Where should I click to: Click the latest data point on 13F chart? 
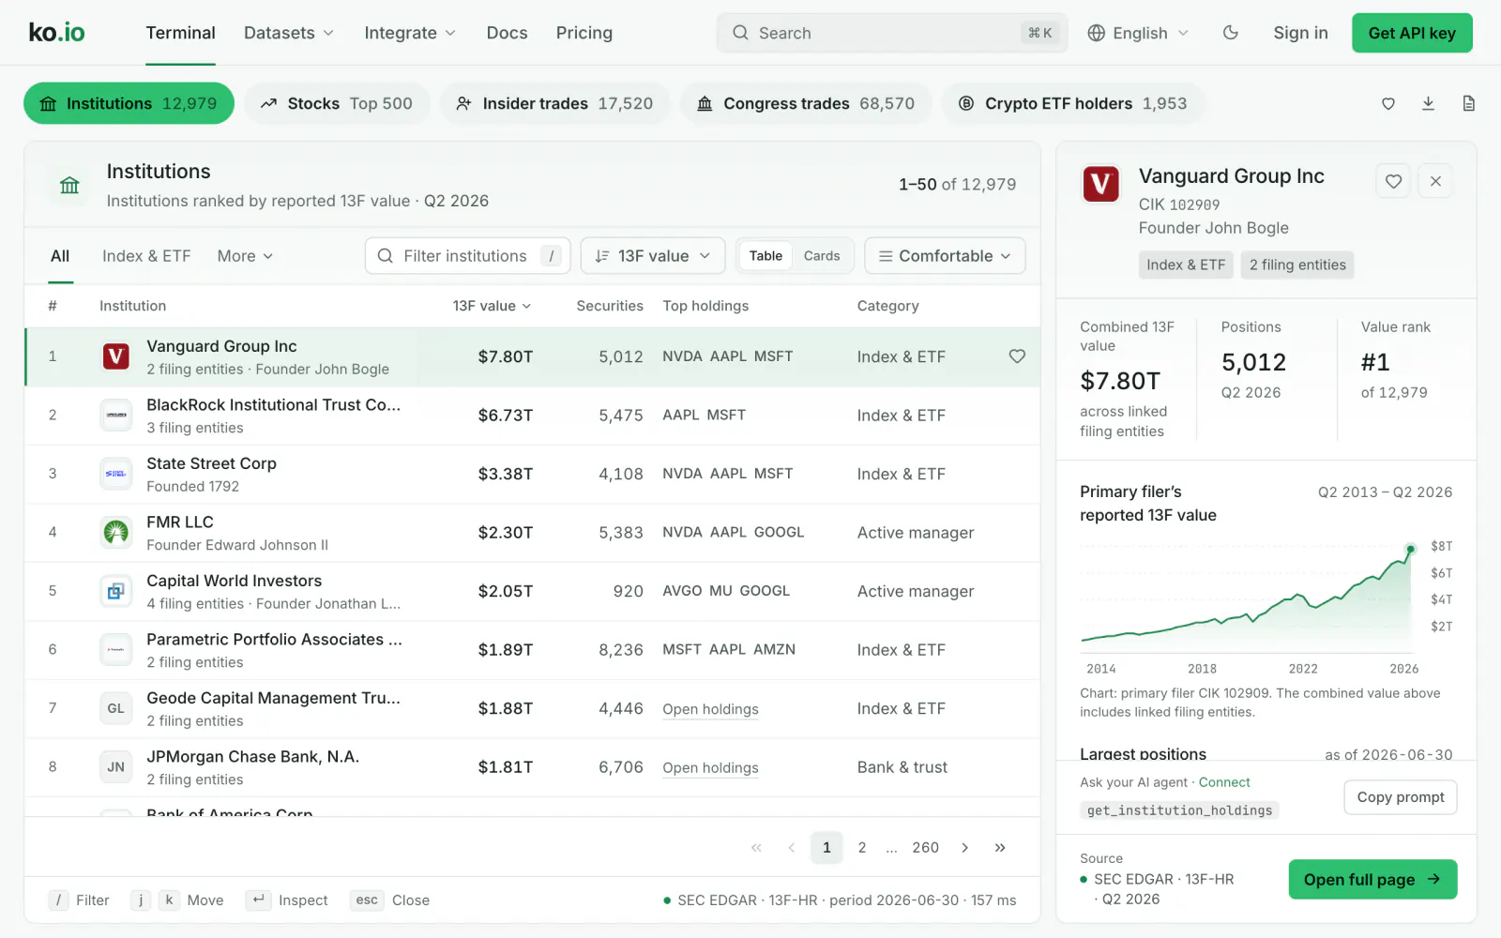coord(1410,549)
